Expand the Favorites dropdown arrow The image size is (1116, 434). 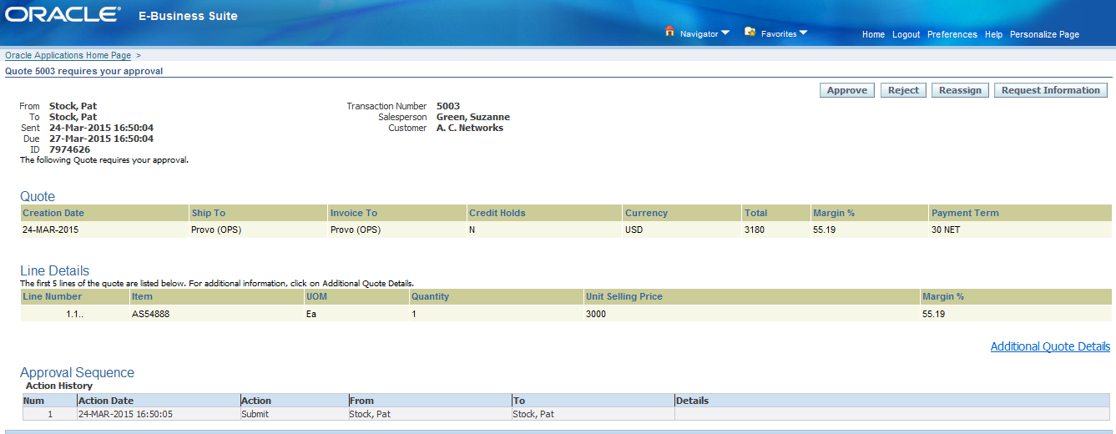click(803, 33)
